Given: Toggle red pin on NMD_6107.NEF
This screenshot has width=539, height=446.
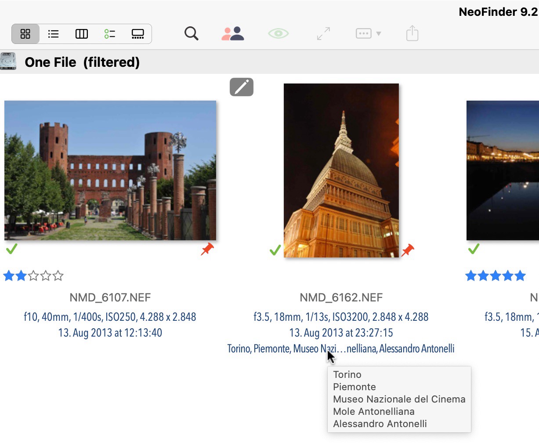Looking at the screenshot, I should [x=207, y=249].
